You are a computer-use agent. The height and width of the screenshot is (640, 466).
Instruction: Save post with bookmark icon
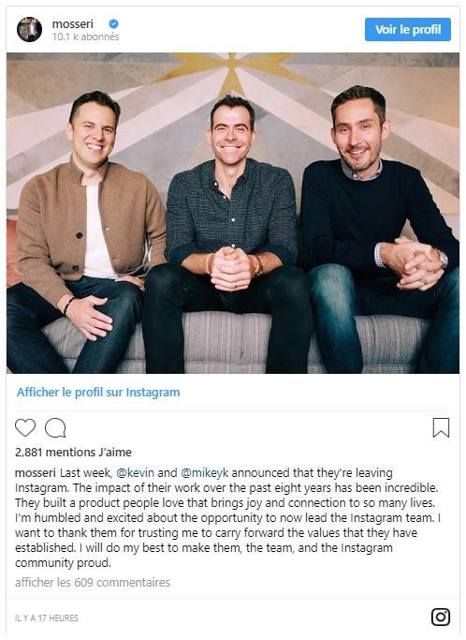pos(441,427)
